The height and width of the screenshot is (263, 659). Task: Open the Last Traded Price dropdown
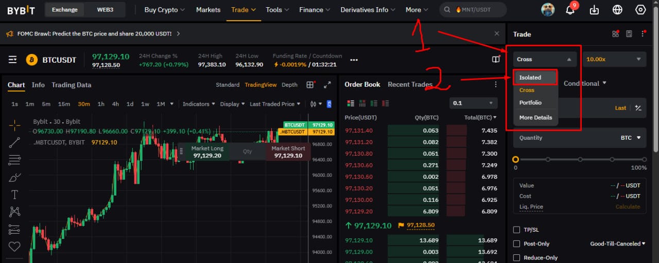(275, 104)
